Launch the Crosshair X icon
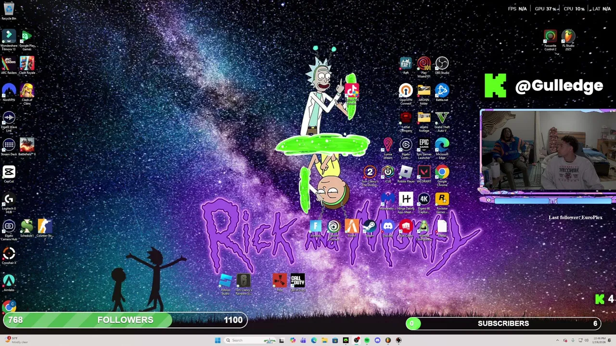The image size is (616, 346). point(9,256)
